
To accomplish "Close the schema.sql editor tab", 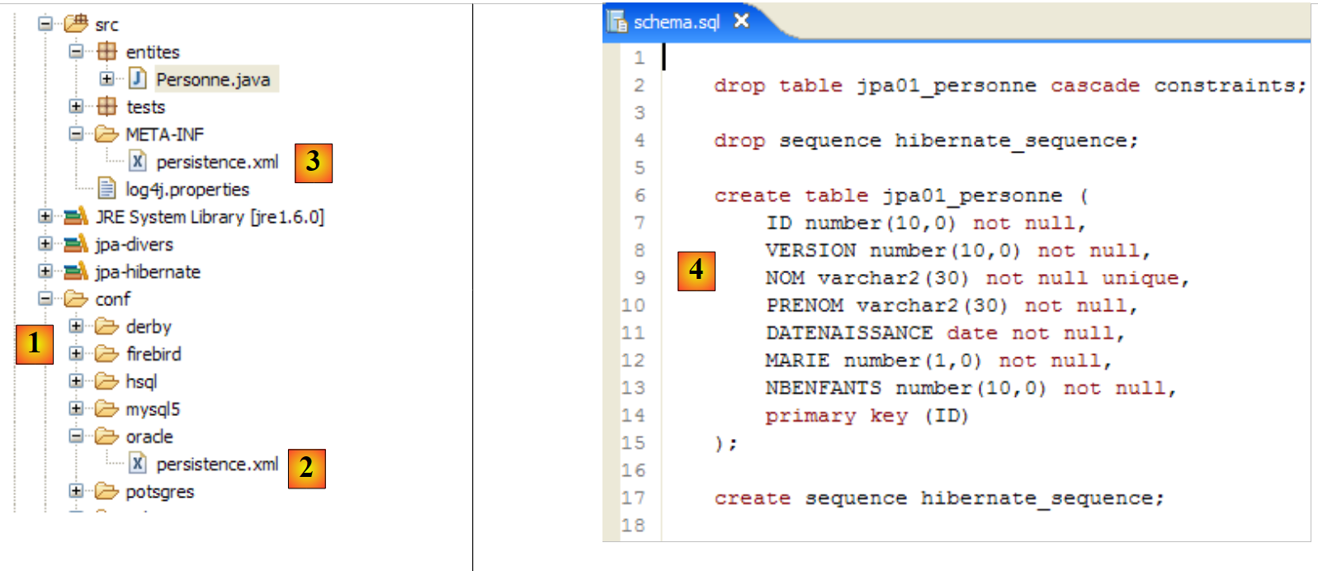I will [x=741, y=21].
